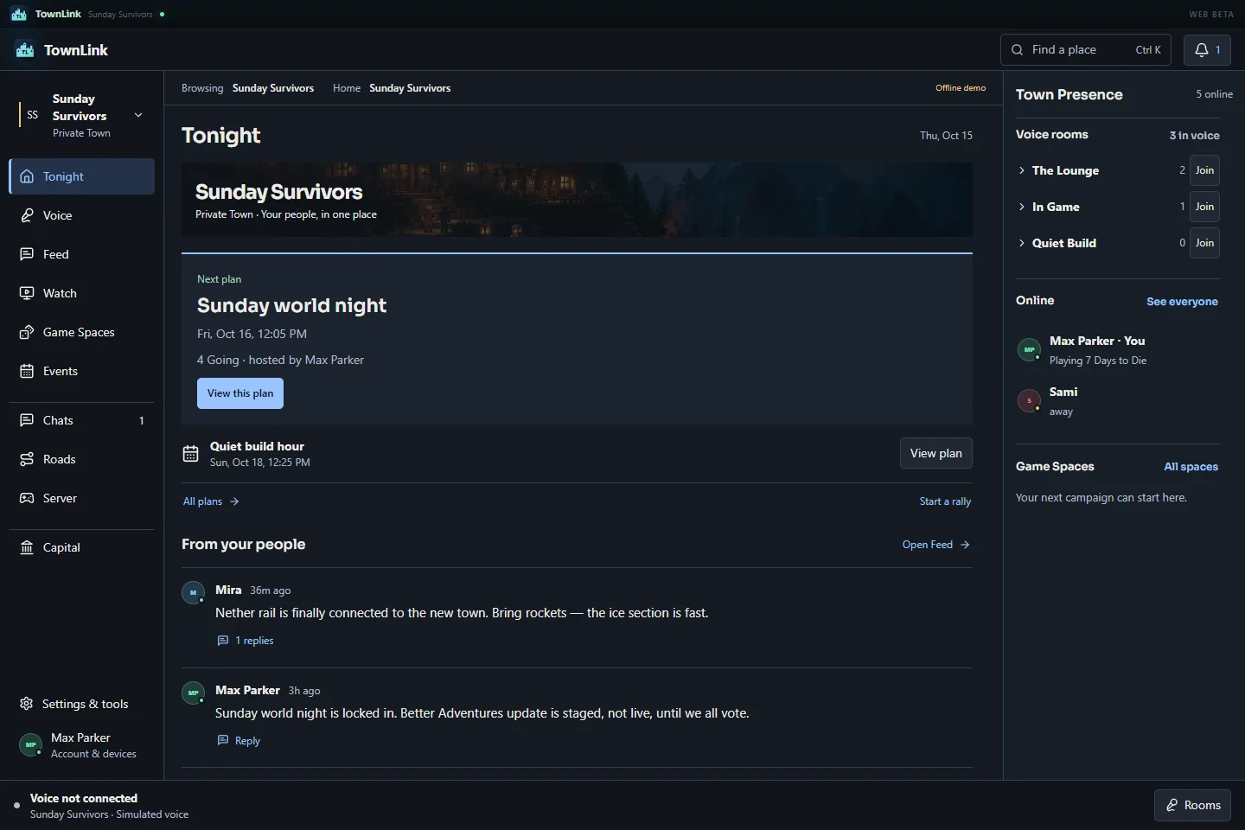This screenshot has width=1245, height=830.
Task: Open the Server page
Action: pos(82,498)
